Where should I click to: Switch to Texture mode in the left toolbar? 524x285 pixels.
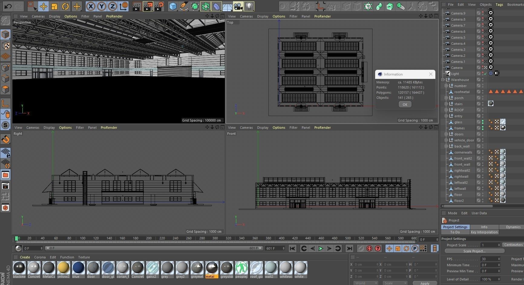pyautogui.click(x=5, y=45)
